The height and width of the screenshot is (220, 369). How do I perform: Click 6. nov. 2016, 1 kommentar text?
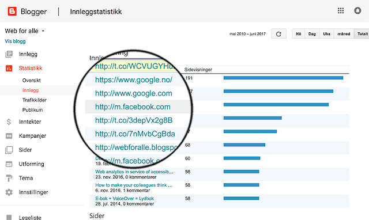[x=123, y=191]
